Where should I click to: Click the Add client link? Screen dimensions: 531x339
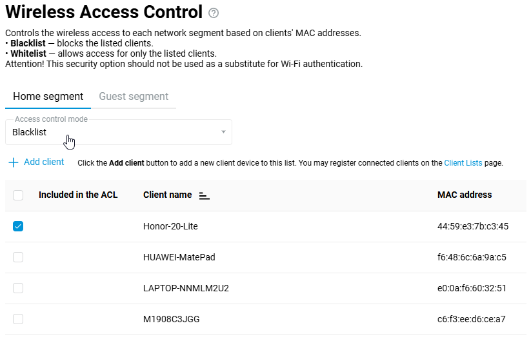pos(44,162)
